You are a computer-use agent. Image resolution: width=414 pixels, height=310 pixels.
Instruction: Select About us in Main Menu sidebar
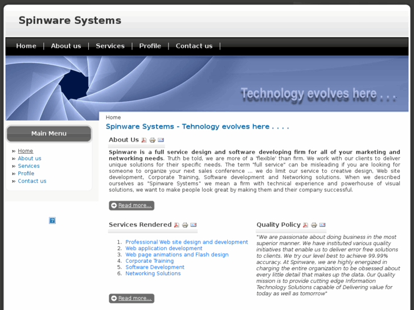point(30,159)
